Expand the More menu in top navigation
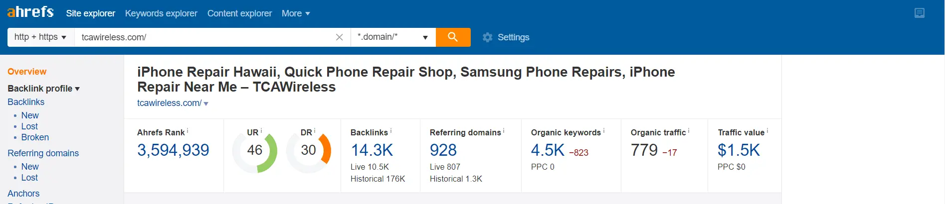This screenshot has width=945, height=204. 296,13
